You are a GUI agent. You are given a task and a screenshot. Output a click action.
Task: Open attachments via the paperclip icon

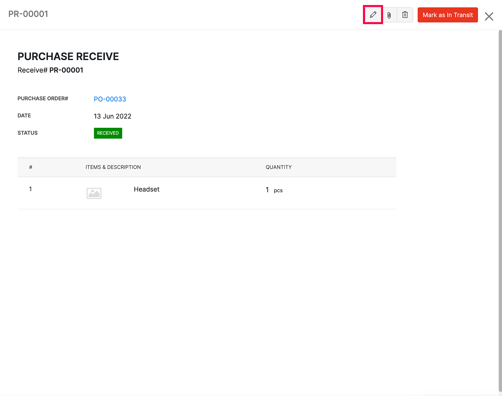389,15
